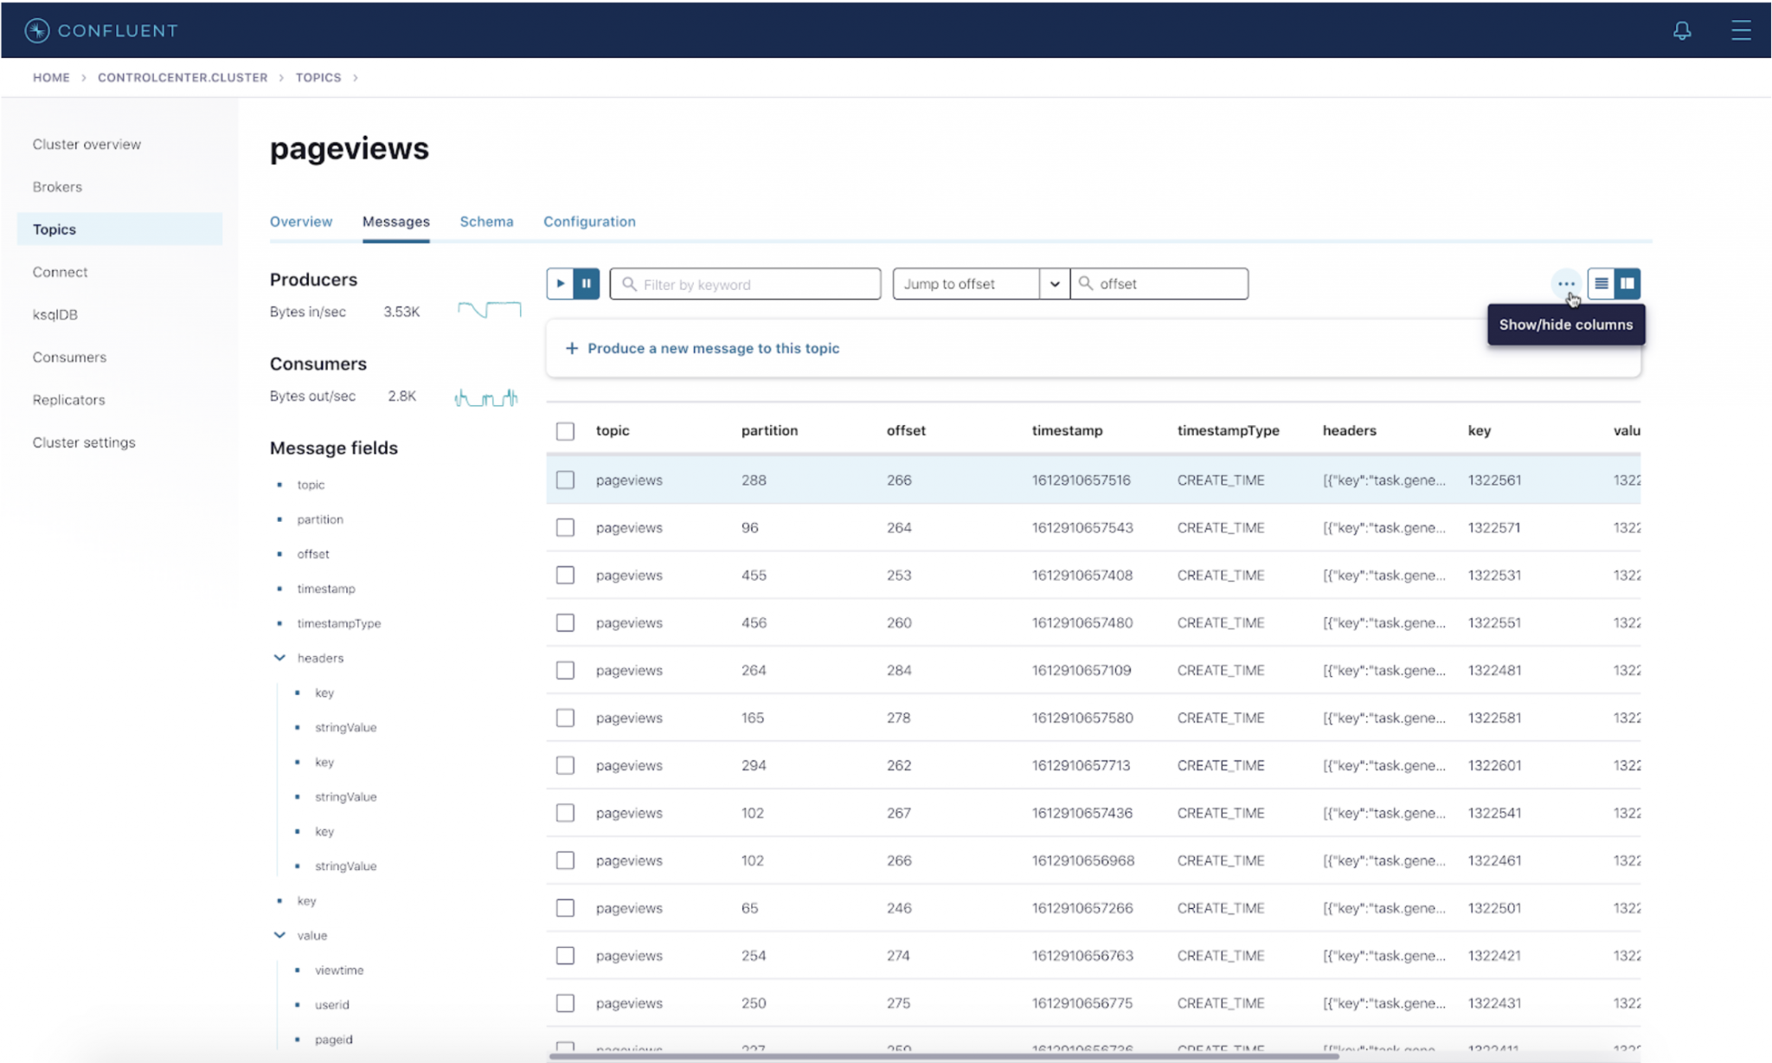Collapse the headers message field
Screen dimensions: 1772x1063
coord(279,658)
